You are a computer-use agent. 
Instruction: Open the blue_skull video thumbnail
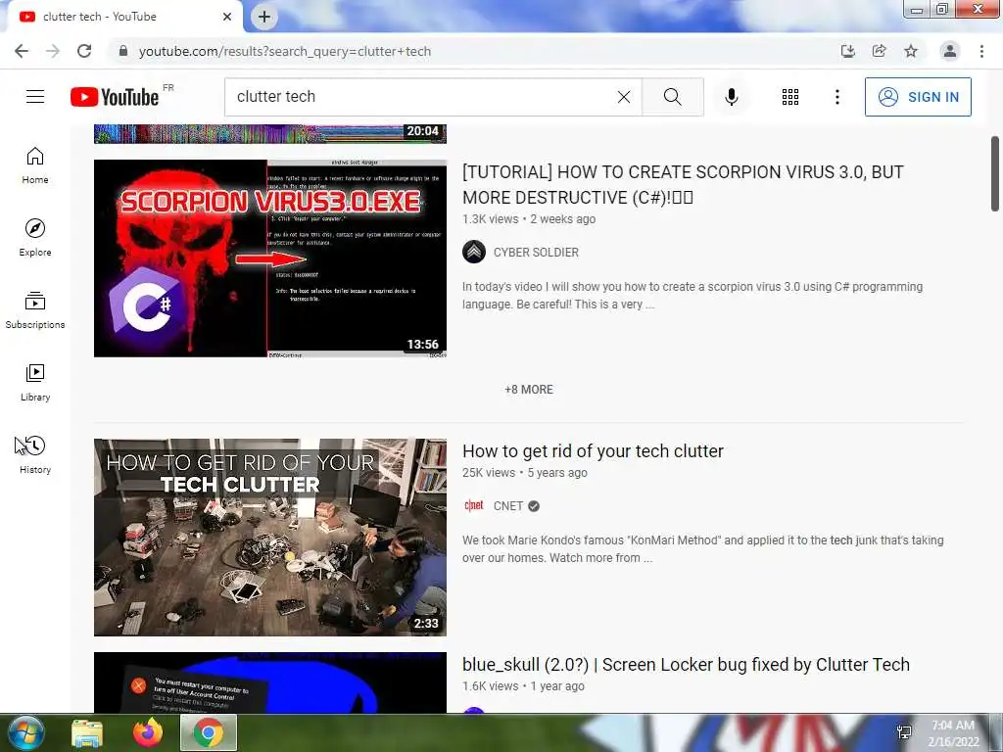(270, 682)
